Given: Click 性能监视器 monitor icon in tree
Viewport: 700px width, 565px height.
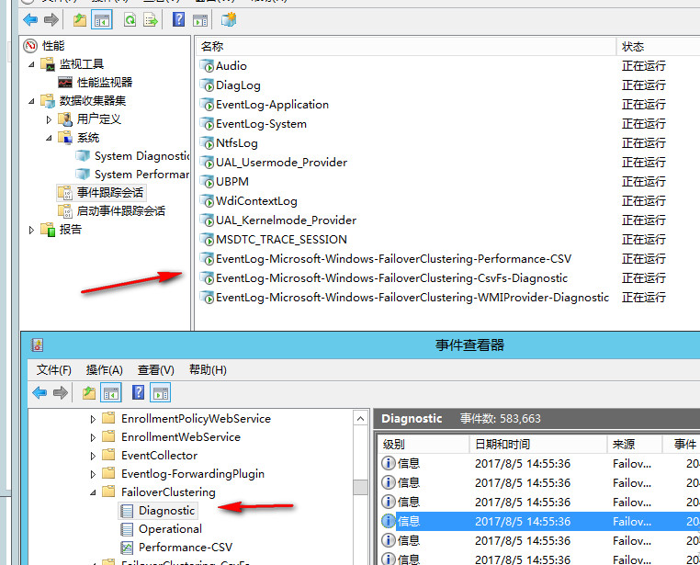Looking at the screenshot, I should 65,83.
